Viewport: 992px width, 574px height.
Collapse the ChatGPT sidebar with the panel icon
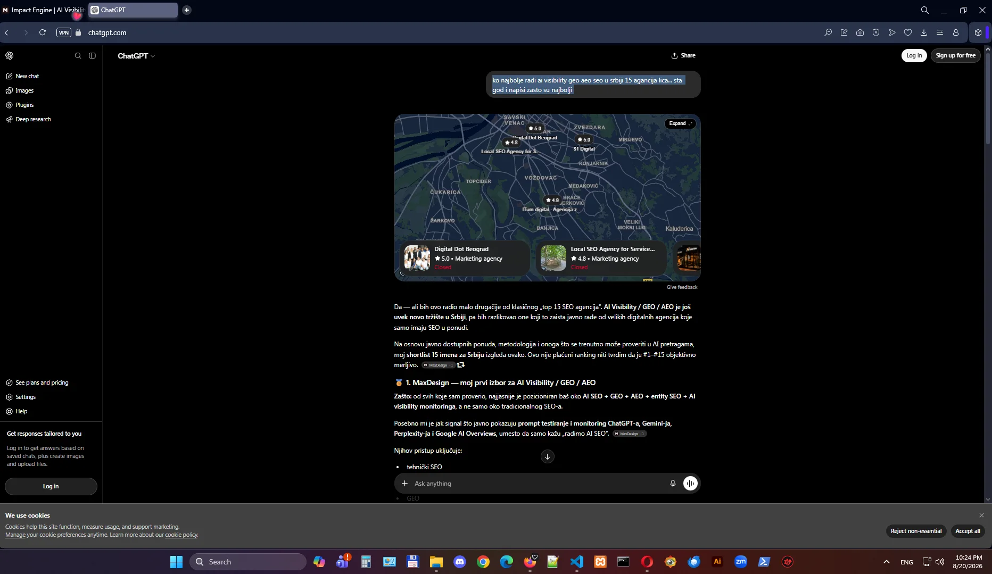point(93,56)
